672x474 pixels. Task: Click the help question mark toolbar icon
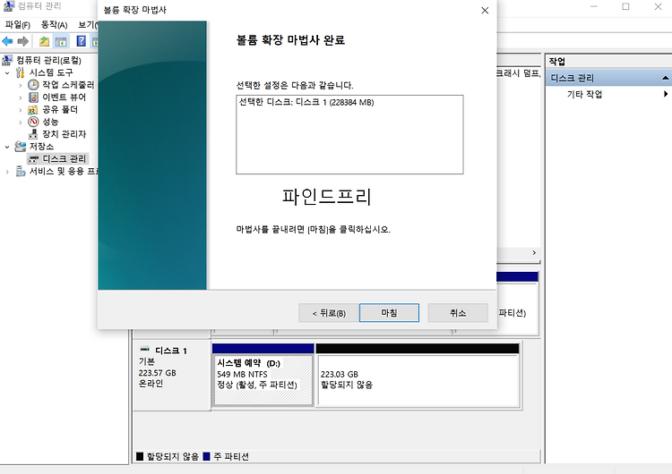coord(81,41)
